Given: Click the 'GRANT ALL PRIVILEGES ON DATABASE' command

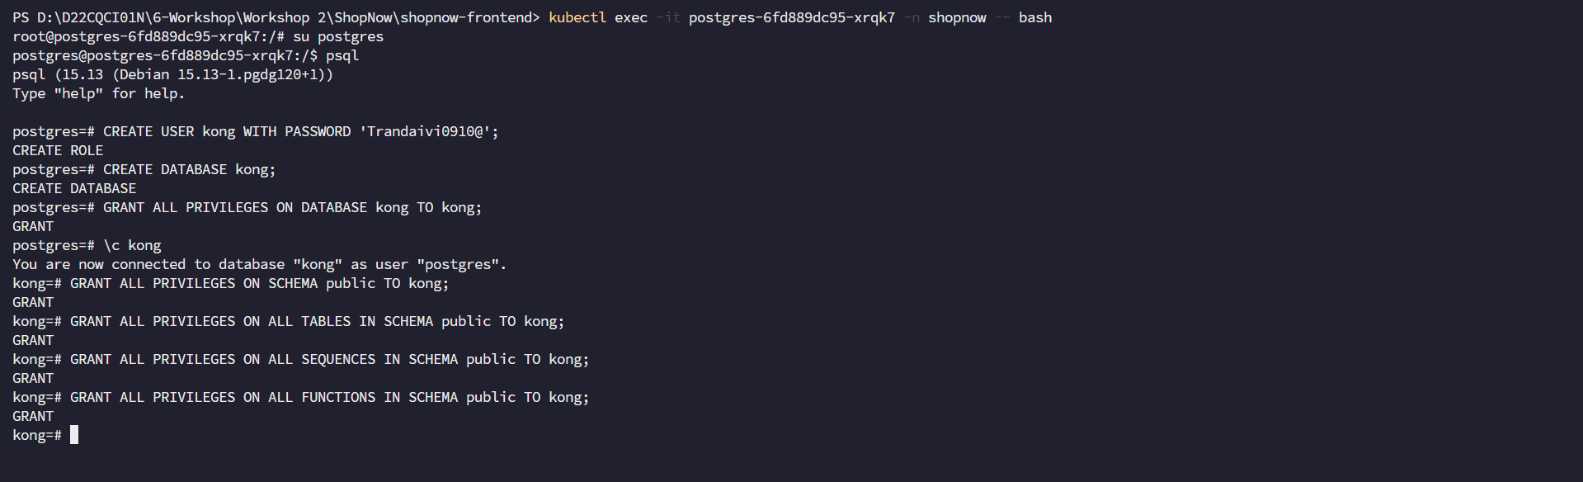Looking at the screenshot, I should [x=235, y=207].
